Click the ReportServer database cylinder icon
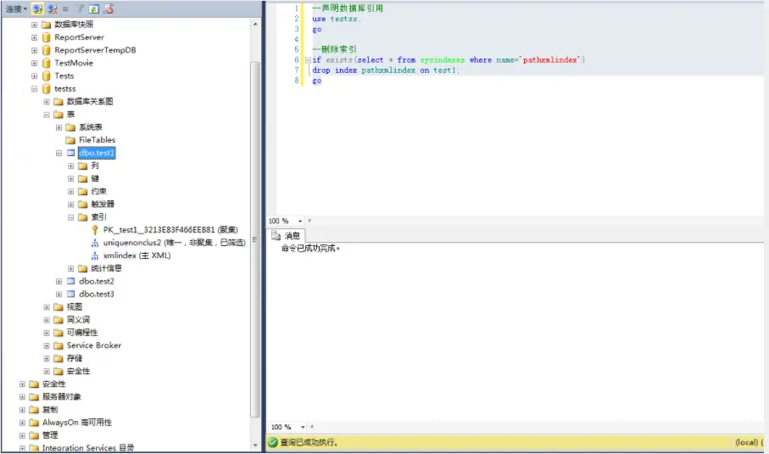 point(46,37)
